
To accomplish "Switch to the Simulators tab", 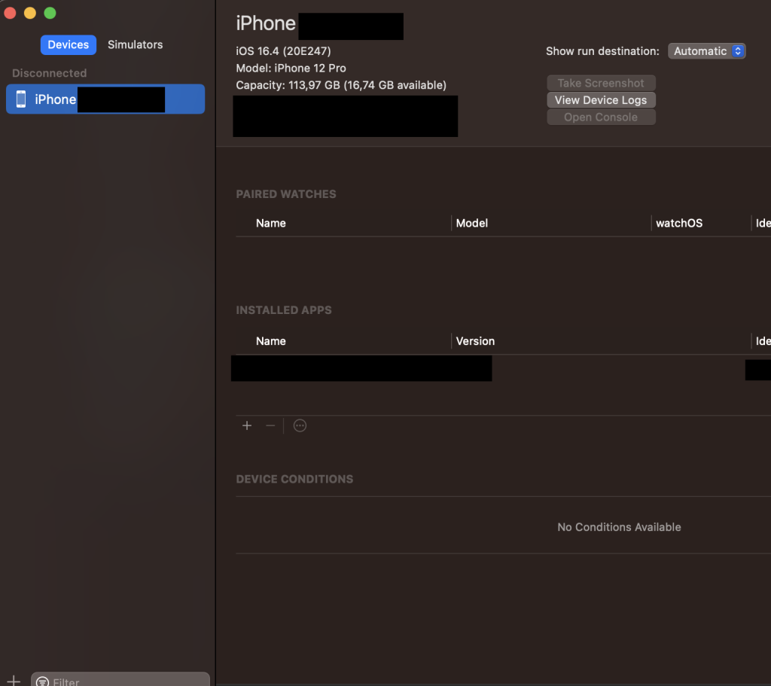I will click(135, 44).
